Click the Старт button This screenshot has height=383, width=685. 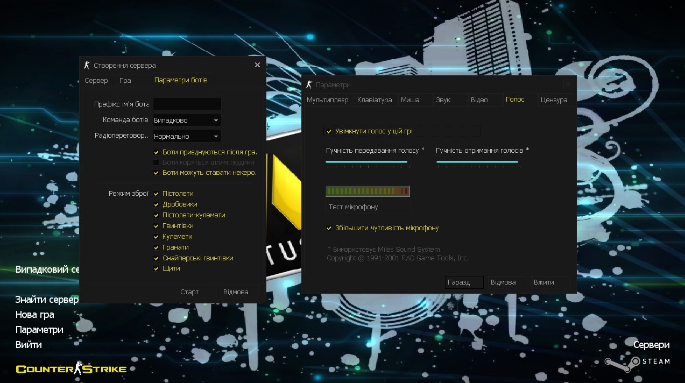[197, 292]
